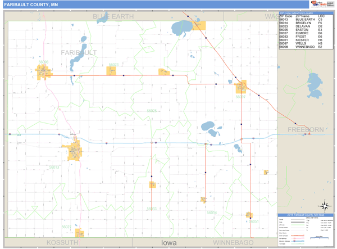Click the 56014 ZIP code label

[x=211, y=212]
